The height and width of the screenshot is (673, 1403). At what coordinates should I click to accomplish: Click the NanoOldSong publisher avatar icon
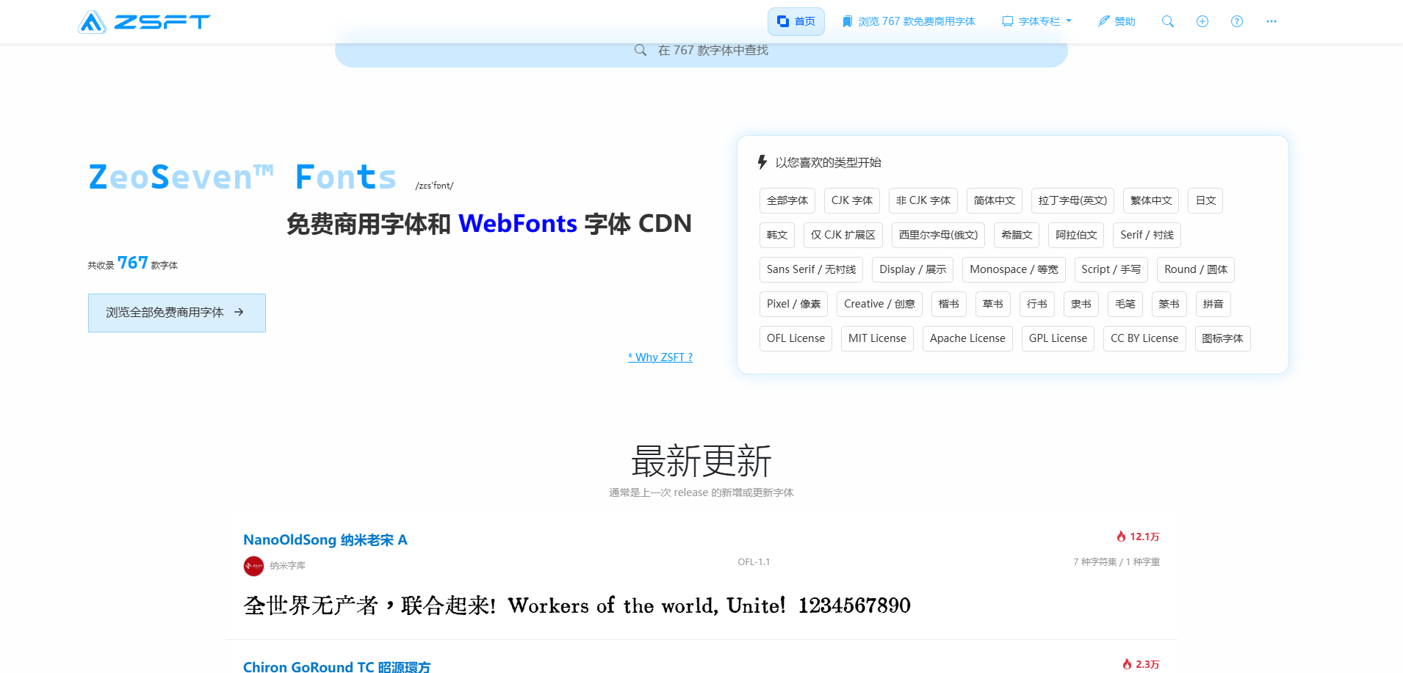point(253,566)
